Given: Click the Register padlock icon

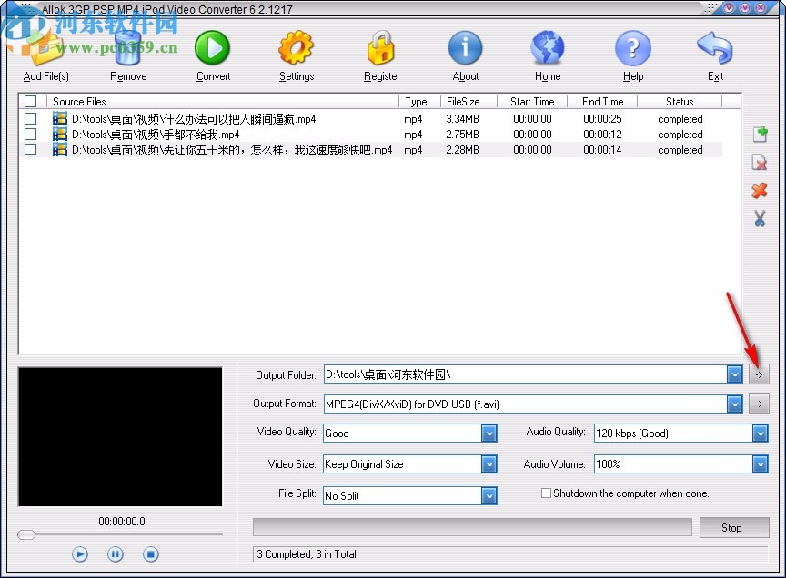Looking at the screenshot, I should click(381, 50).
